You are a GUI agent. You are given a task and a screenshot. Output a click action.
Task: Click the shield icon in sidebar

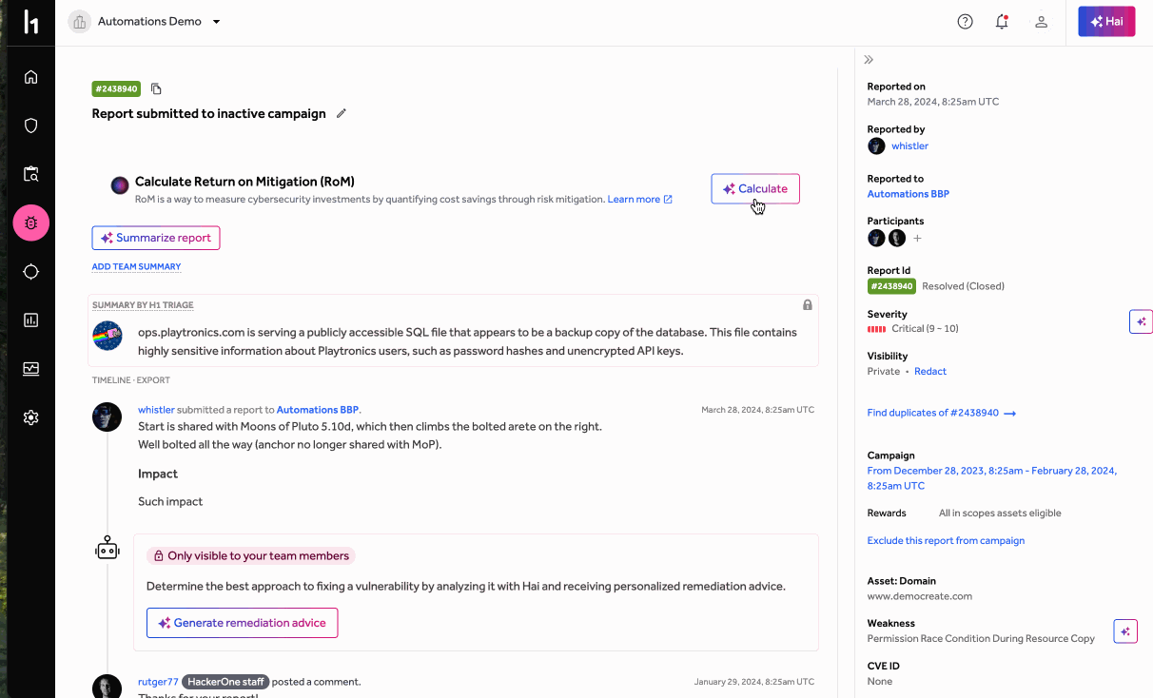pyautogui.click(x=31, y=126)
